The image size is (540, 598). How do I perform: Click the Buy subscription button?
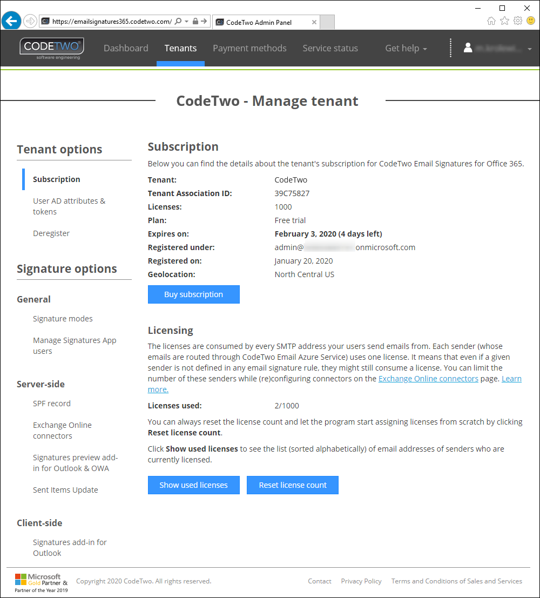pos(194,294)
